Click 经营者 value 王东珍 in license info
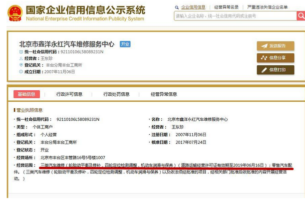Screen dimensions: 305x199 178,127
